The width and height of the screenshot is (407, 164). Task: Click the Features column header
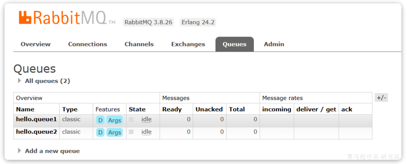click(108, 109)
